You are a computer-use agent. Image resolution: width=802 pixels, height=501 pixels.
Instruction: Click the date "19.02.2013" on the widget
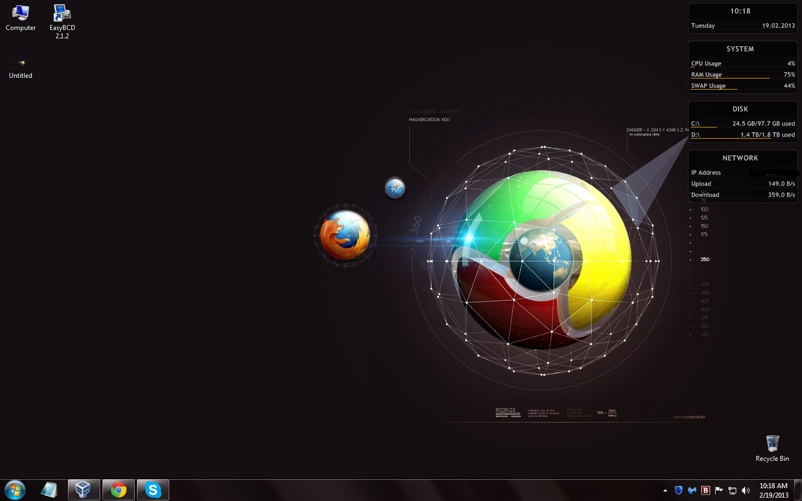(x=779, y=26)
